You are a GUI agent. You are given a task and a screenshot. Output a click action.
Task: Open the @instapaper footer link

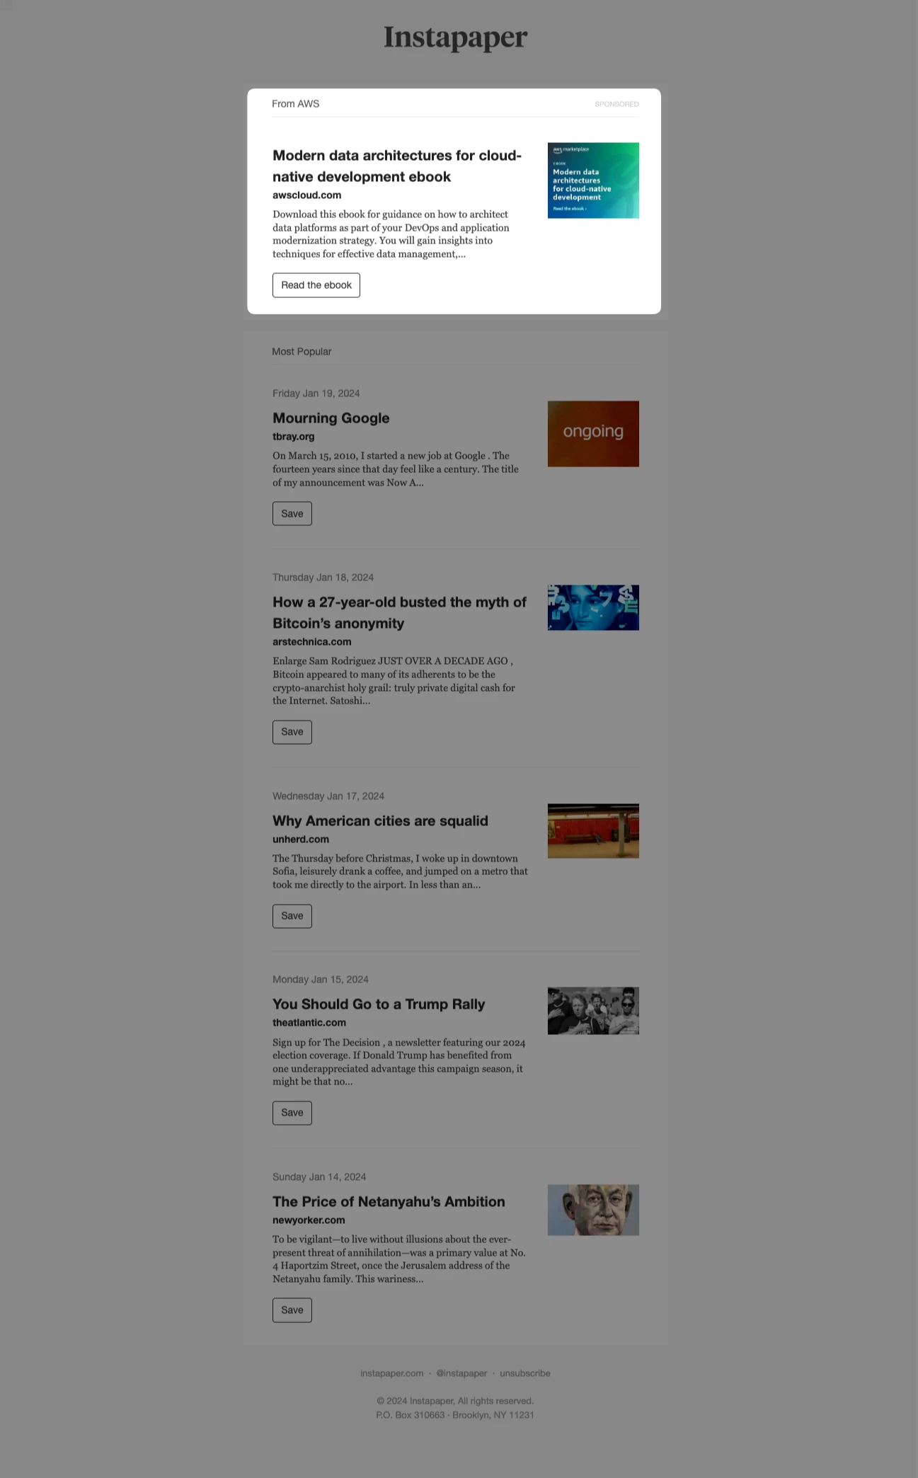tap(461, 1373)
